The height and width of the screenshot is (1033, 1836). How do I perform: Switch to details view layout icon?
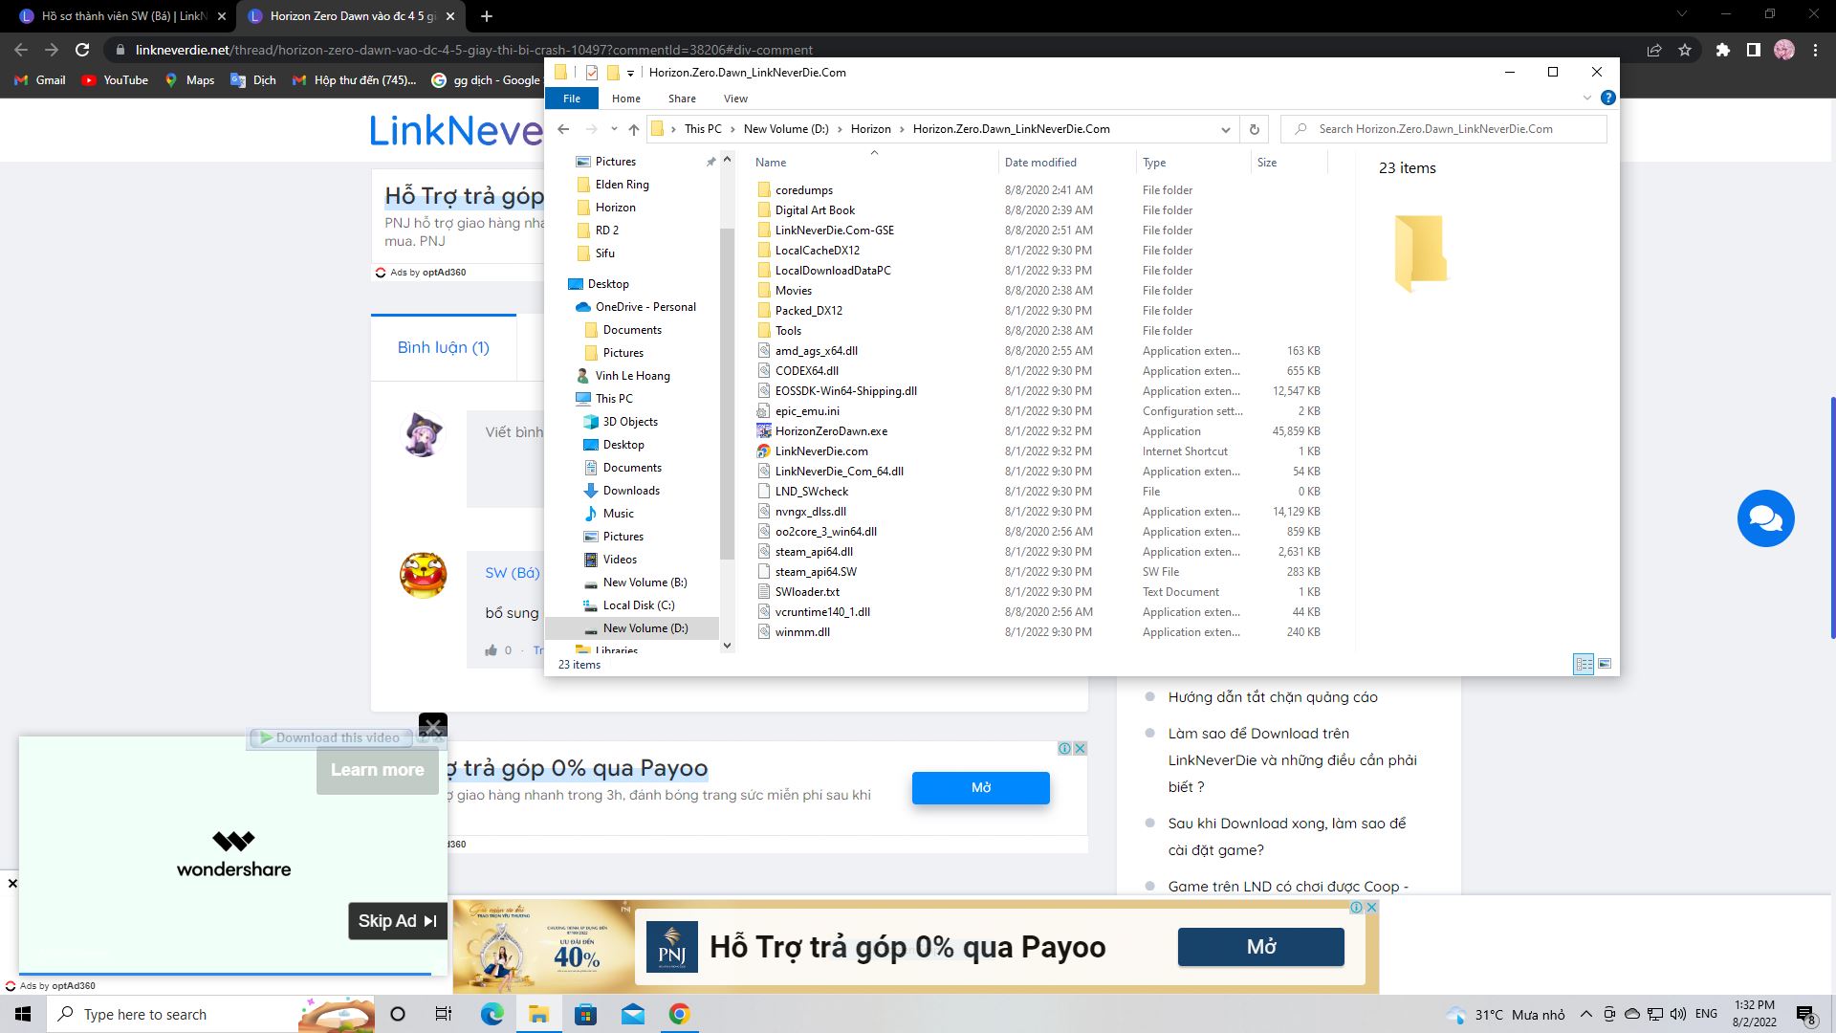(x=1584, y=664)
